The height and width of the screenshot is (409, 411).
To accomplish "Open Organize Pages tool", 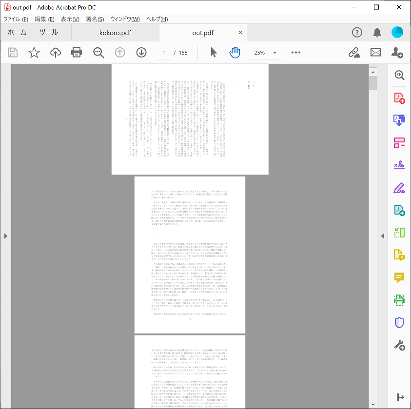I will (399, 143).
